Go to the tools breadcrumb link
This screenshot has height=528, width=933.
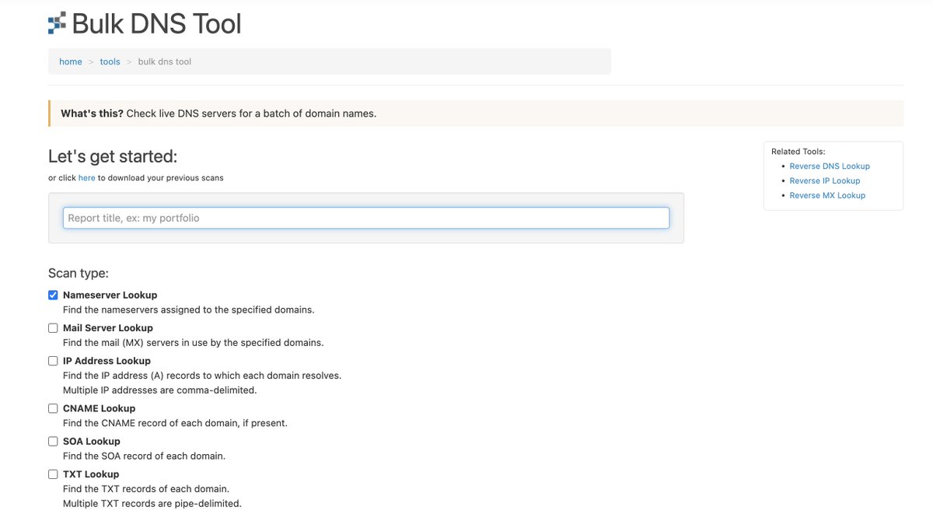point(110,61)
